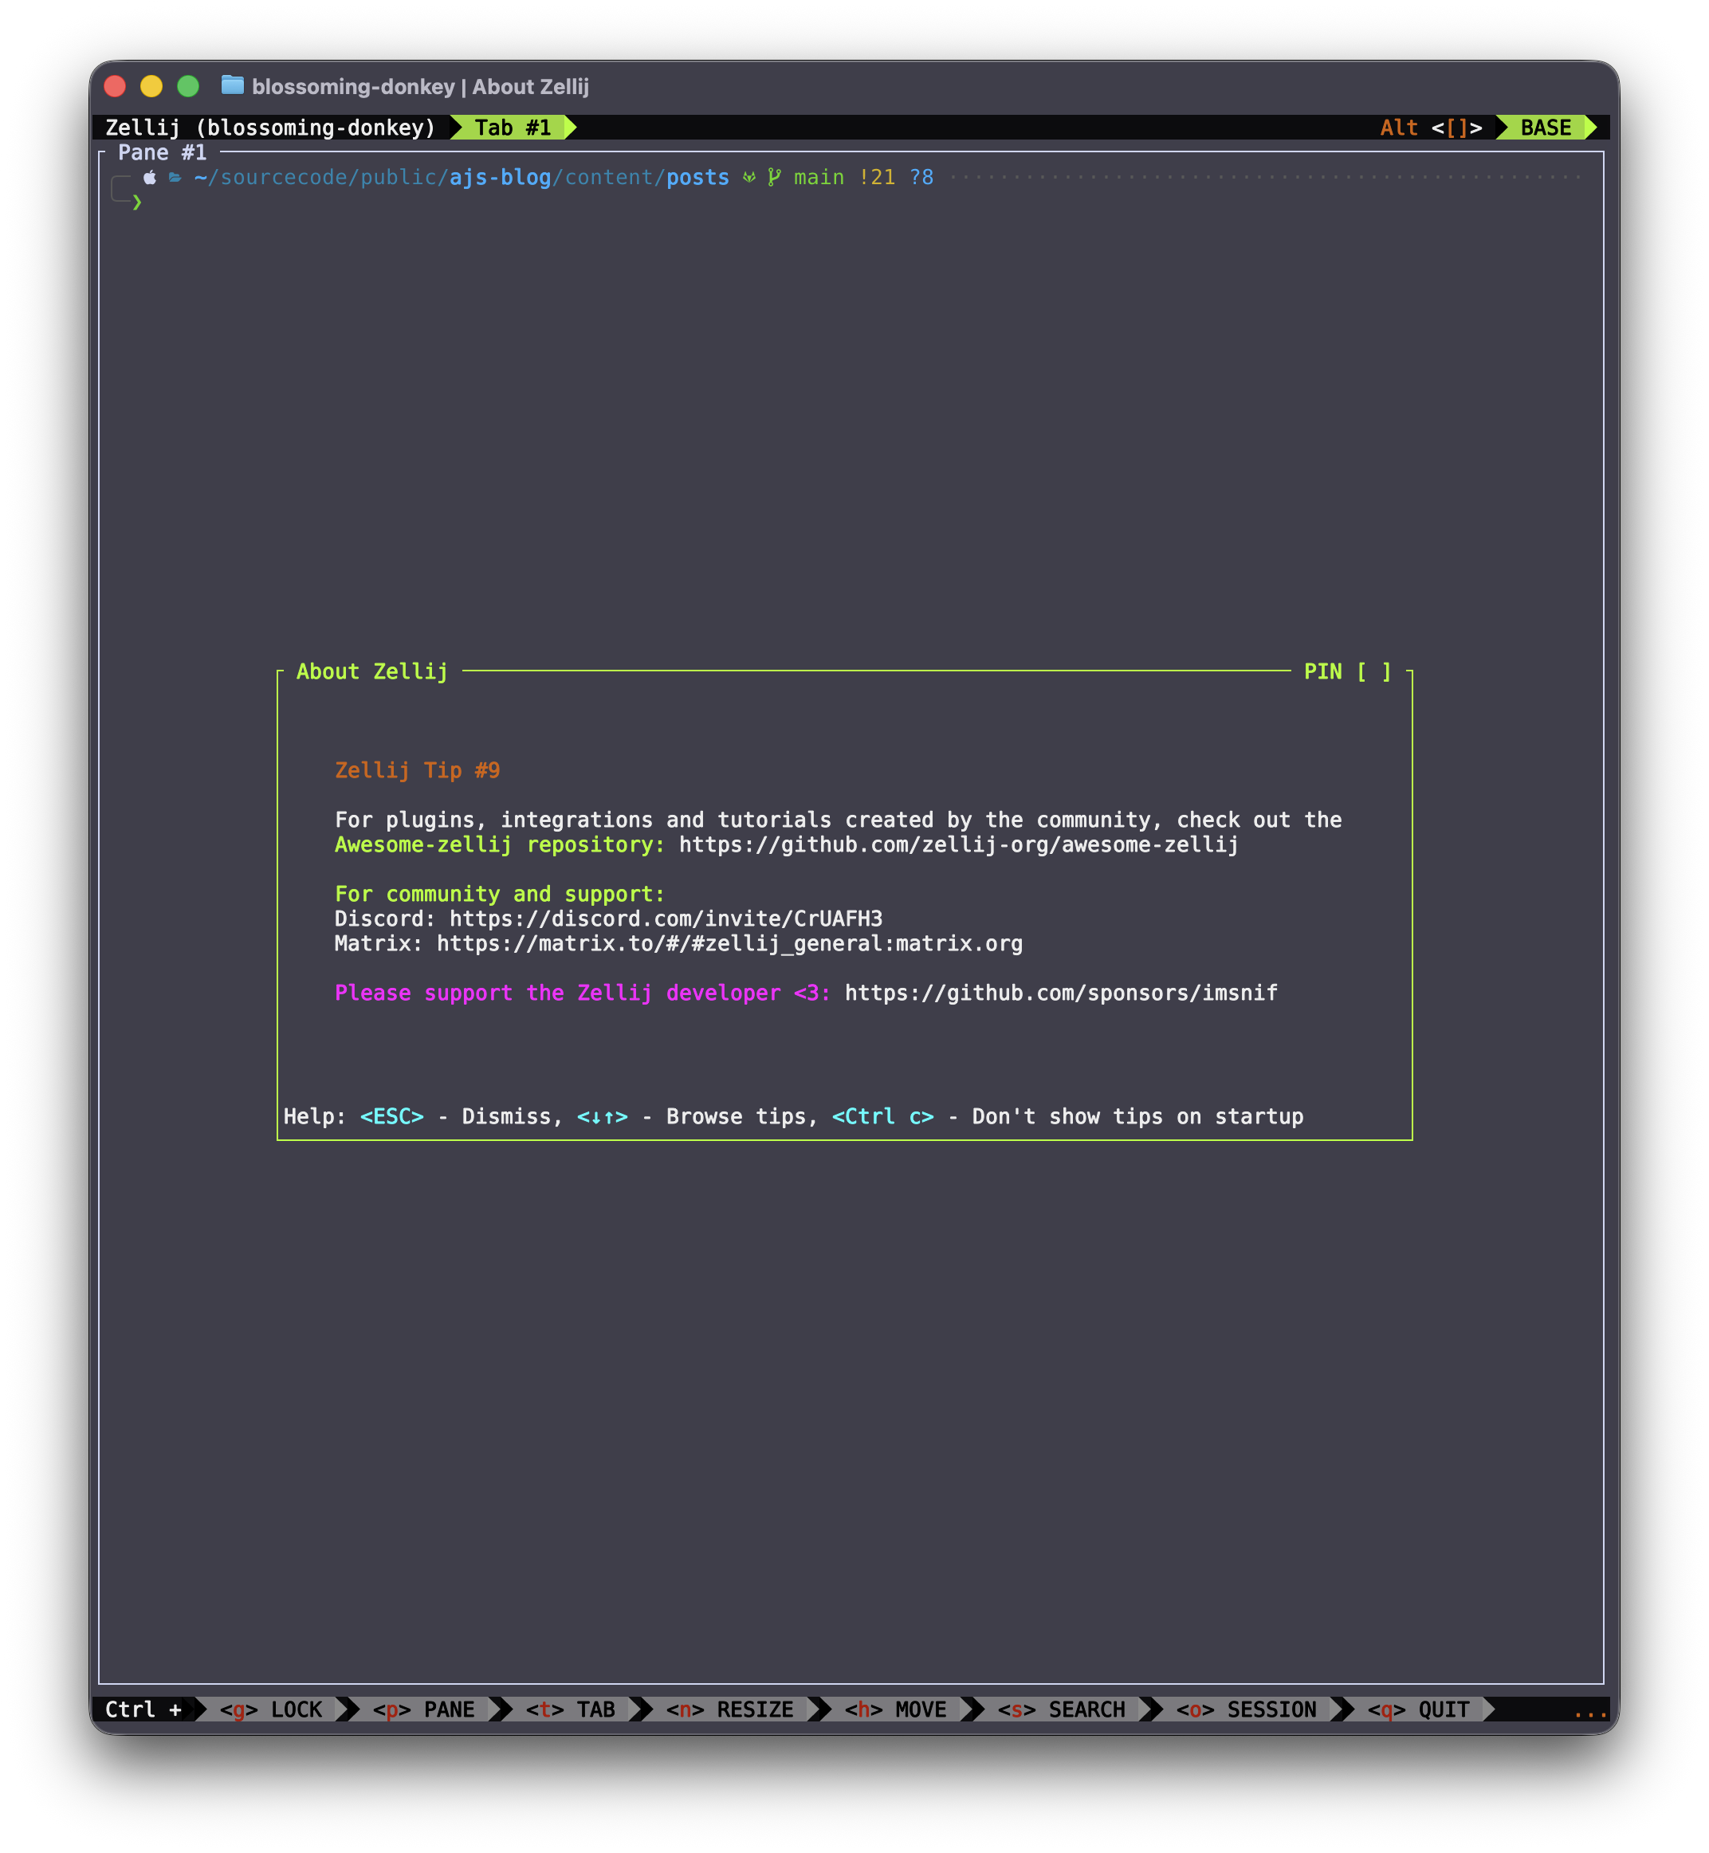Click the green prompt chevron icon
Image resolution: width=1709 pixels, height=1853 pixels.
pos(137,202)
